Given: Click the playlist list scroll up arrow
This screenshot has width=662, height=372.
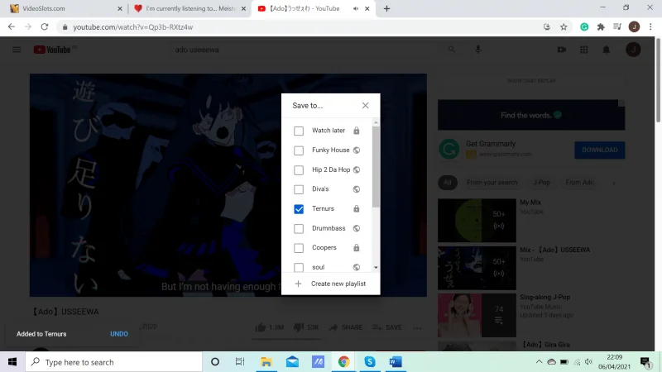Looking at the screenshot, I should pyautogui.click(x=376, y=122).
